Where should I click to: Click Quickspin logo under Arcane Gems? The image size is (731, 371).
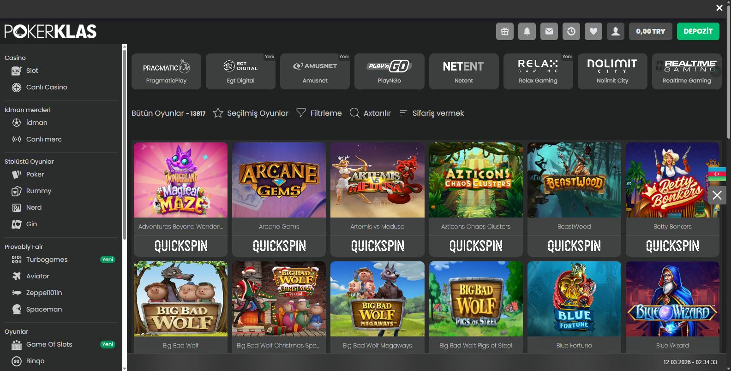[x=279, y=246]
